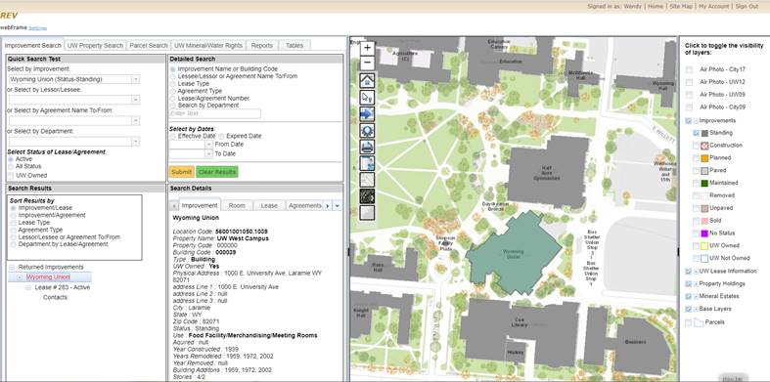Viewport: 770px width, 382px height.
Task: Select the All Status radio button
Action: [11, 167]
